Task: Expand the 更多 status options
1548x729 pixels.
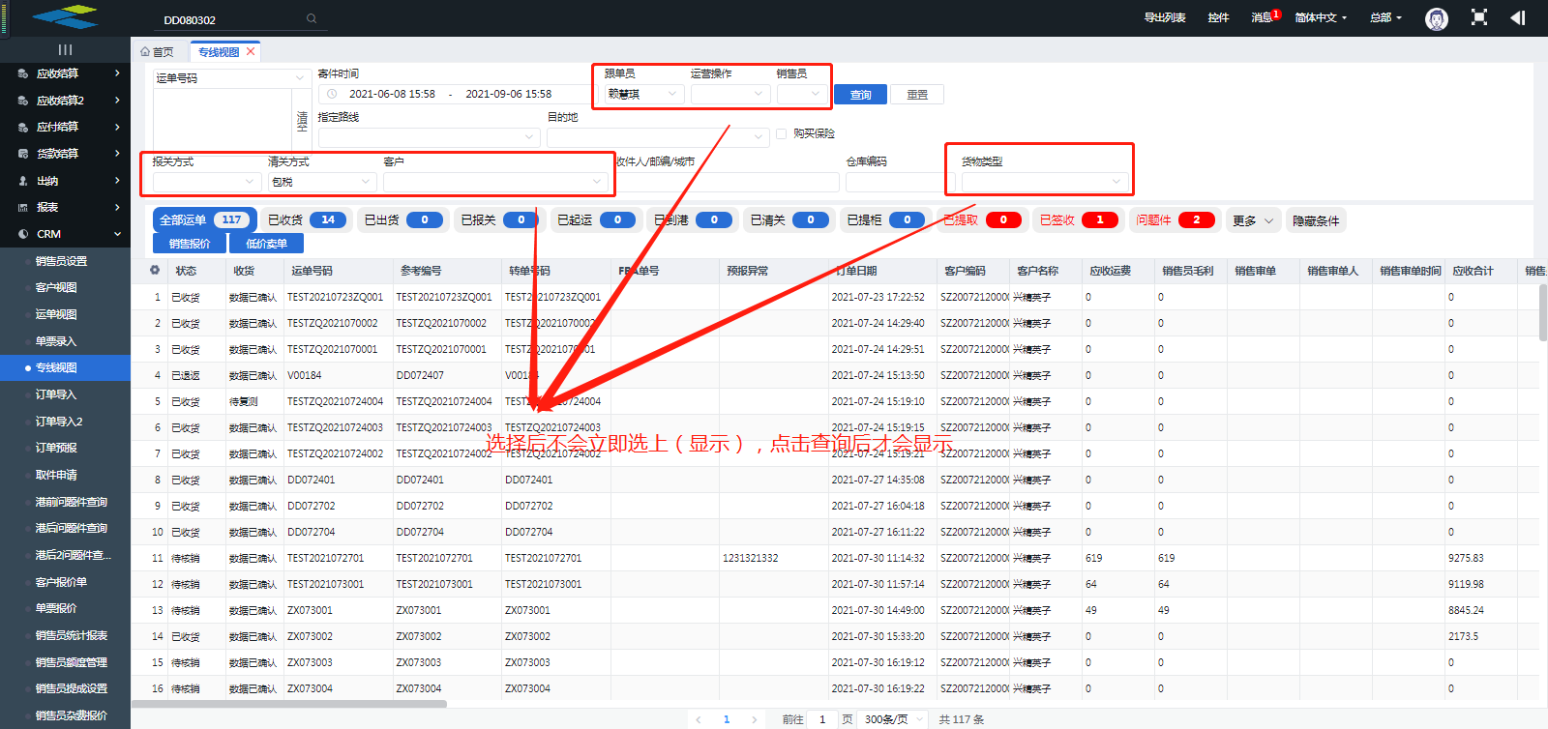Action: pos(1252,220)
